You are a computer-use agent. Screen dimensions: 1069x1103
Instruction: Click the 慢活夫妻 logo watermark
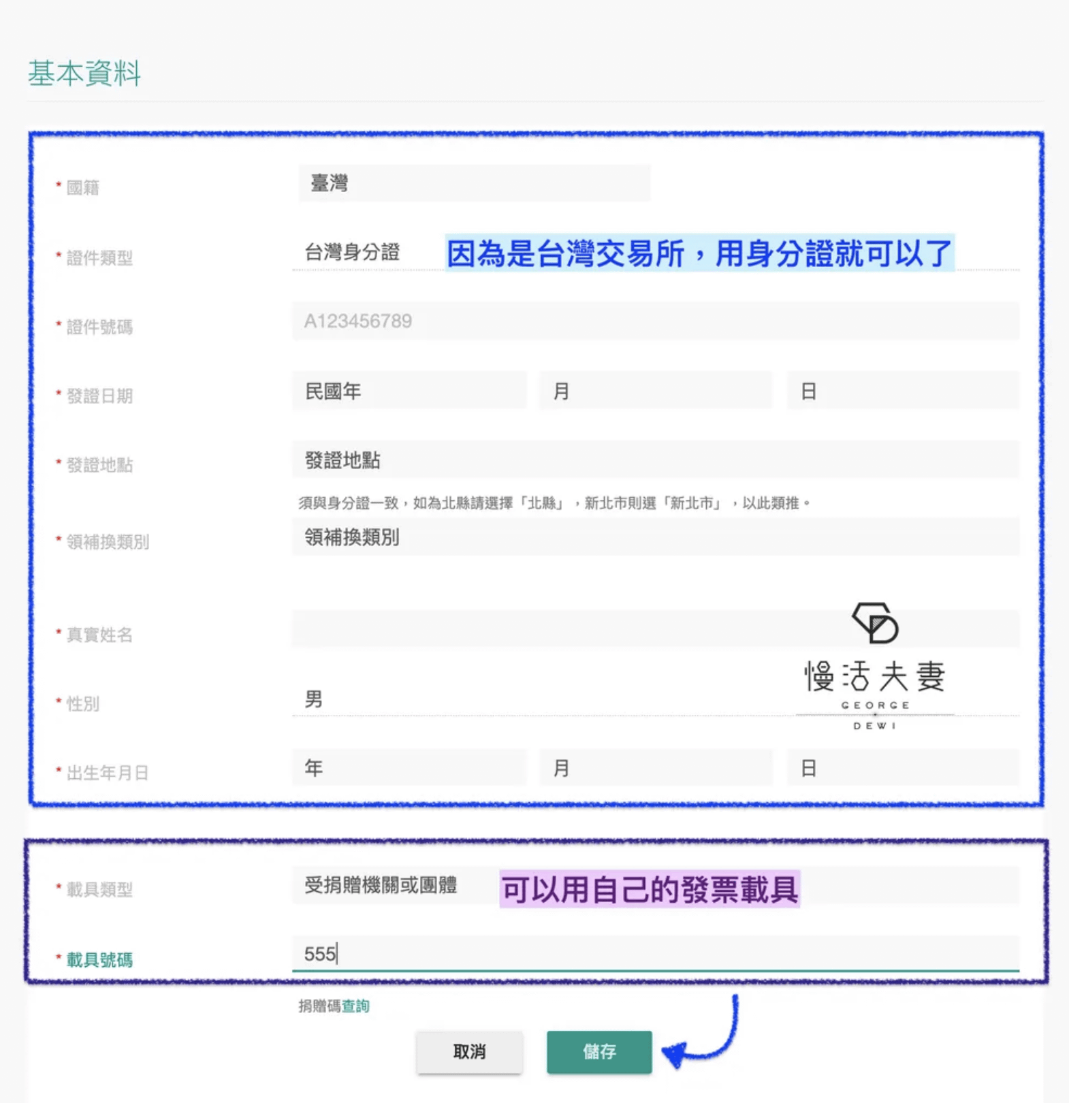875,665
